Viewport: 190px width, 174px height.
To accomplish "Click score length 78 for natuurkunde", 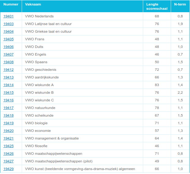I will click(157, 108).
